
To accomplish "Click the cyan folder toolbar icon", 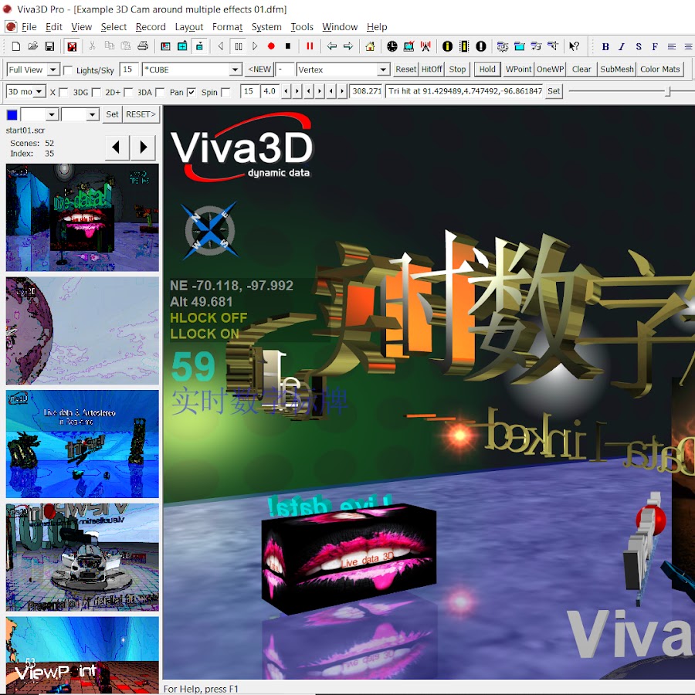I will pyautogui.click(x=520, y=46).
